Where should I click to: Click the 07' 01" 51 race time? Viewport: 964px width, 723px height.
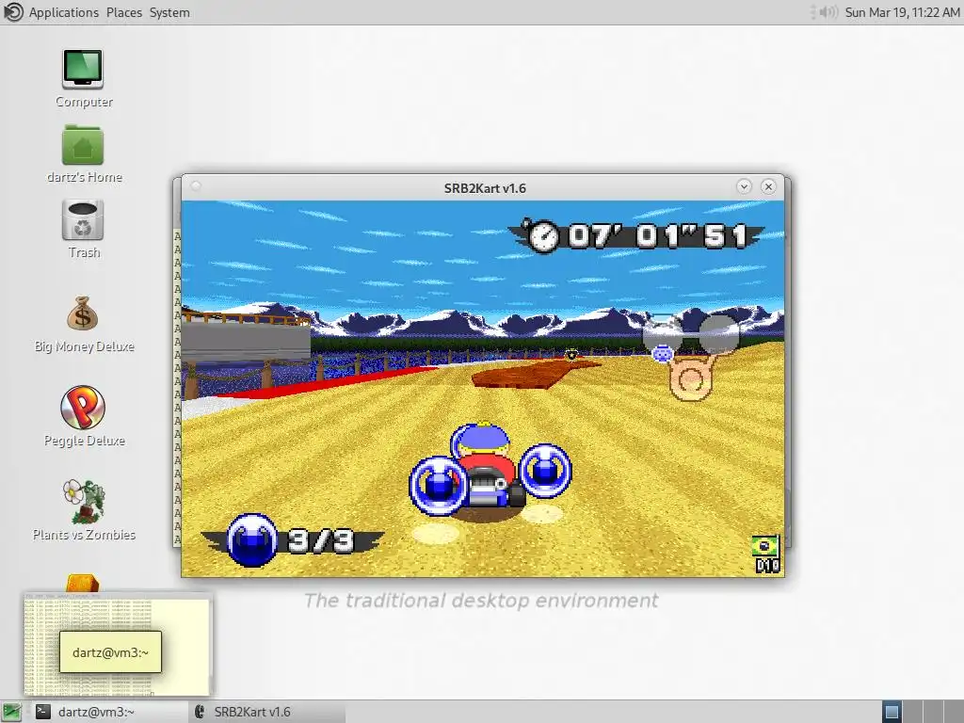pos(658,236)
